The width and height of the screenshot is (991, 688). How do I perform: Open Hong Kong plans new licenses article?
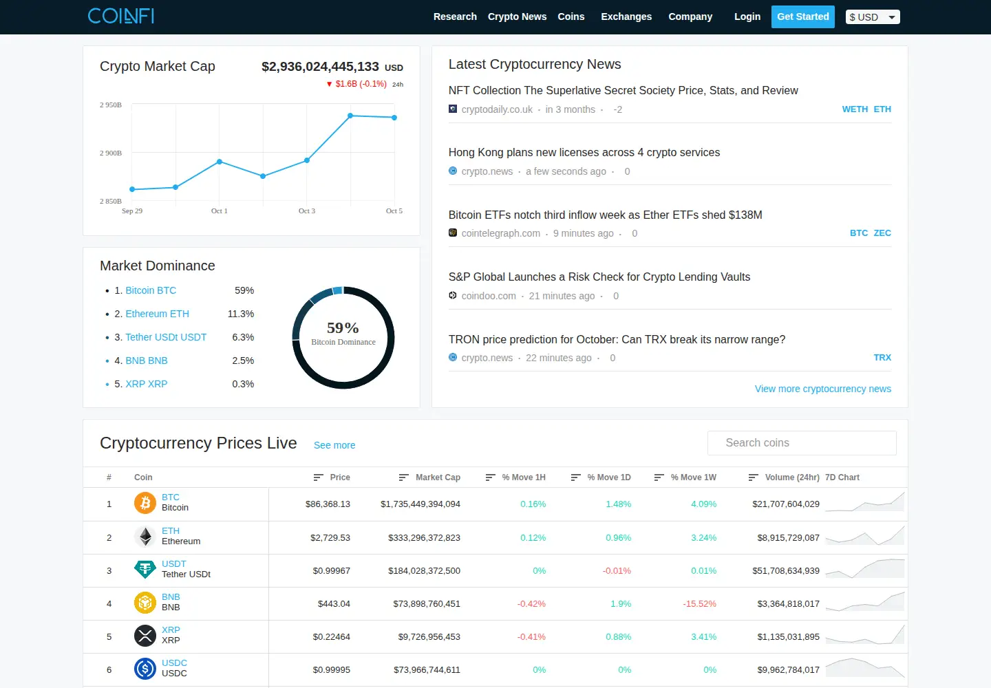click(584, 152)
